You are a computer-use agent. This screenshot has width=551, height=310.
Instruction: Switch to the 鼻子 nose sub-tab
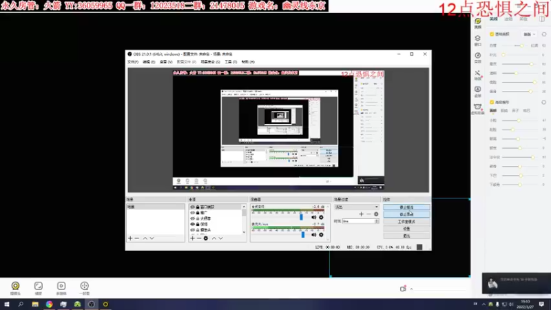click(x=515, y=111)
